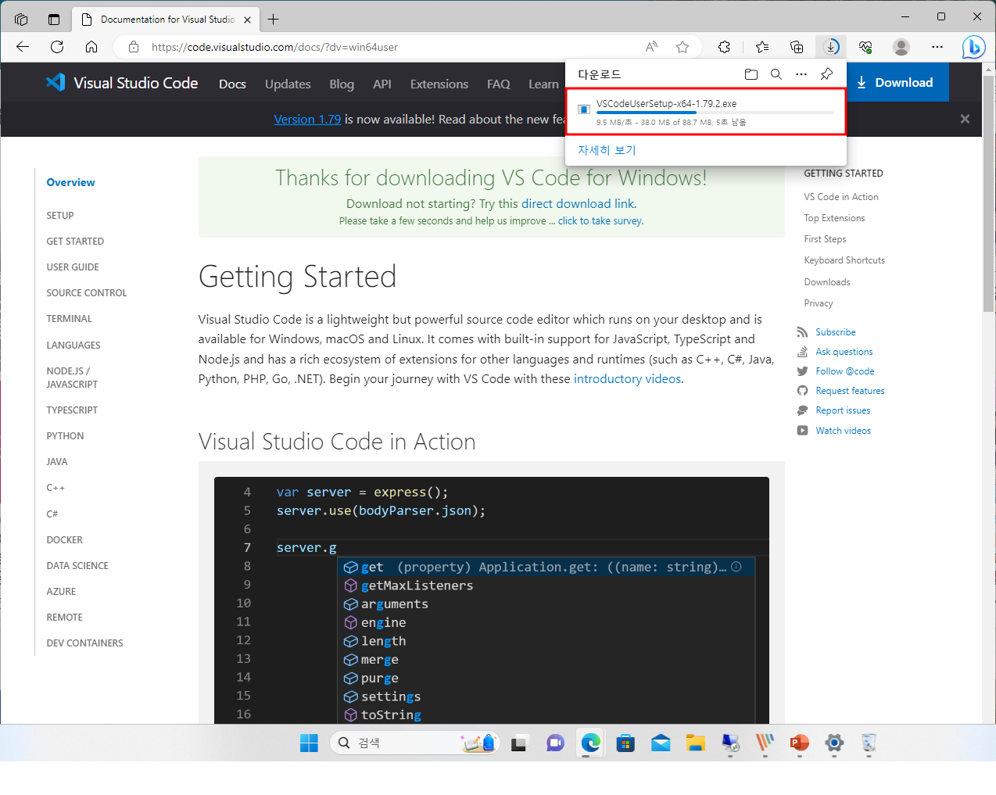Toggle the downloads toolbar icon

click(x=832, y=47)
